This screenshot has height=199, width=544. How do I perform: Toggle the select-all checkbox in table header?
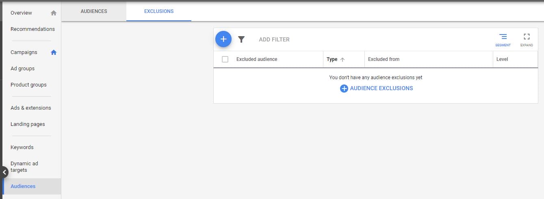coord(225,59)
